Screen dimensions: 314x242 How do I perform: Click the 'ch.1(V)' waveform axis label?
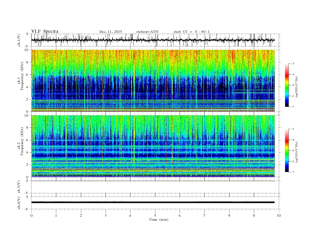19,40
